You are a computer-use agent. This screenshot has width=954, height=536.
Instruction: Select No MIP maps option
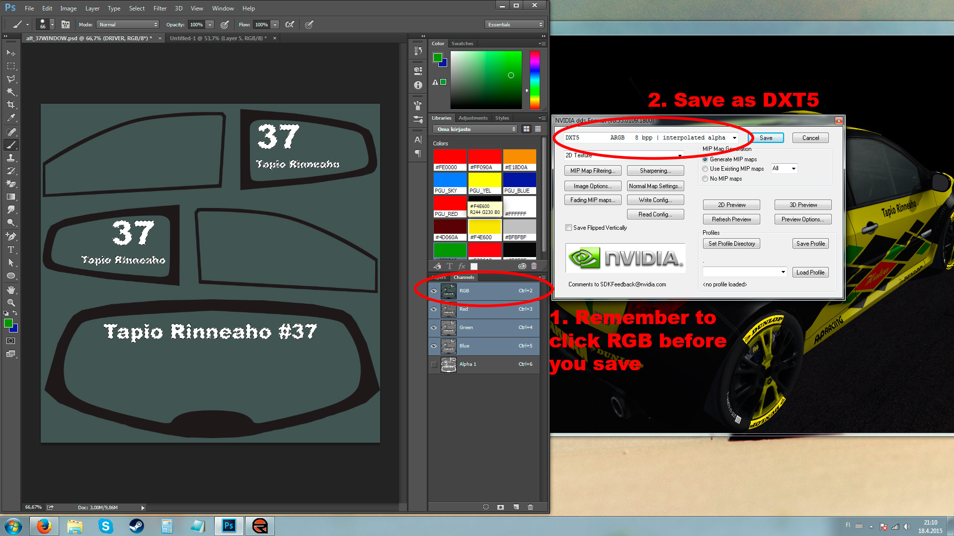(x=705, y=179)
